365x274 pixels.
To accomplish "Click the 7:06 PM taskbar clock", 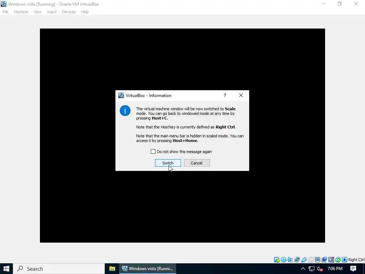I will [x=335, y=269].
